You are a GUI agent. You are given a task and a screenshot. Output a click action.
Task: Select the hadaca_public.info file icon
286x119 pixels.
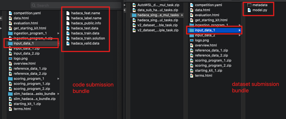(68, 23)
